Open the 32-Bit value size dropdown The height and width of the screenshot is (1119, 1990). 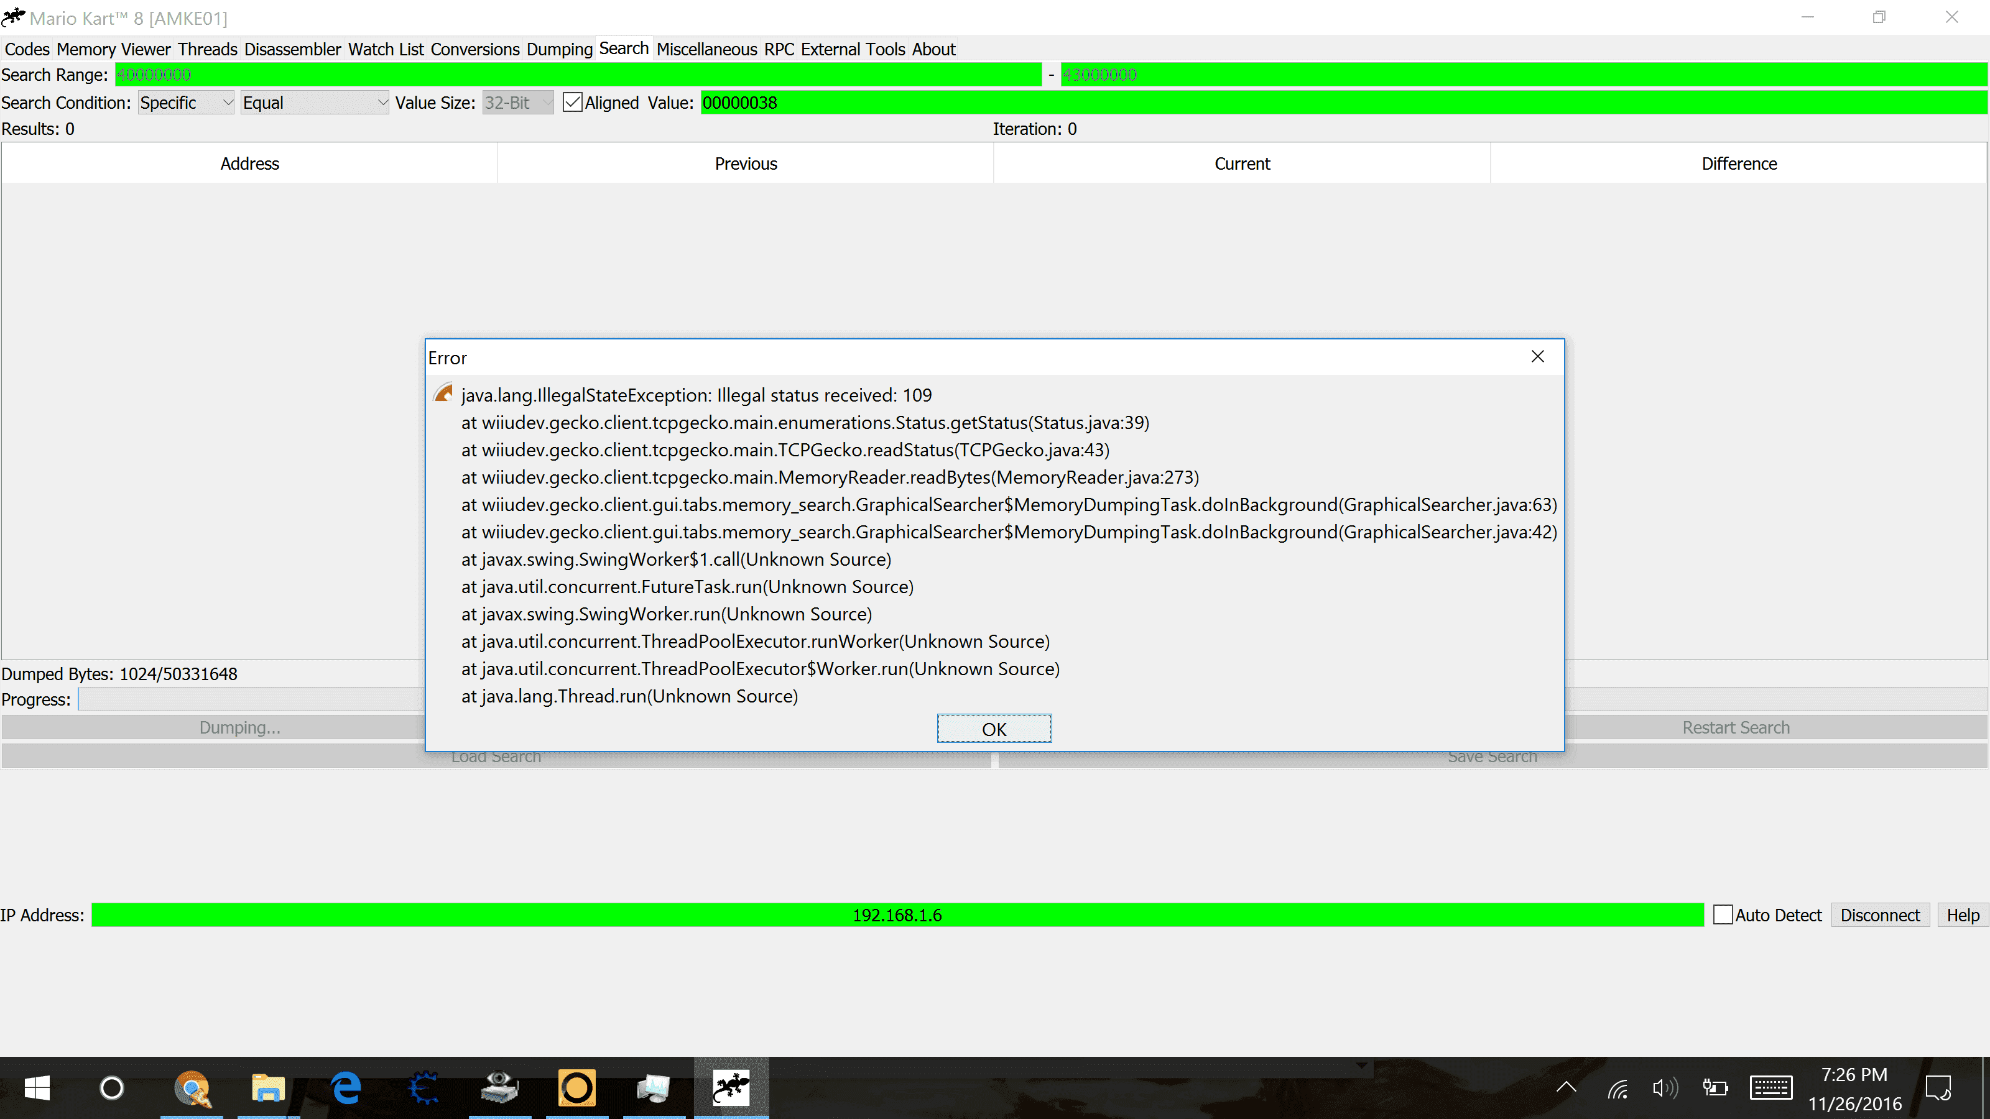click(519, 103)
